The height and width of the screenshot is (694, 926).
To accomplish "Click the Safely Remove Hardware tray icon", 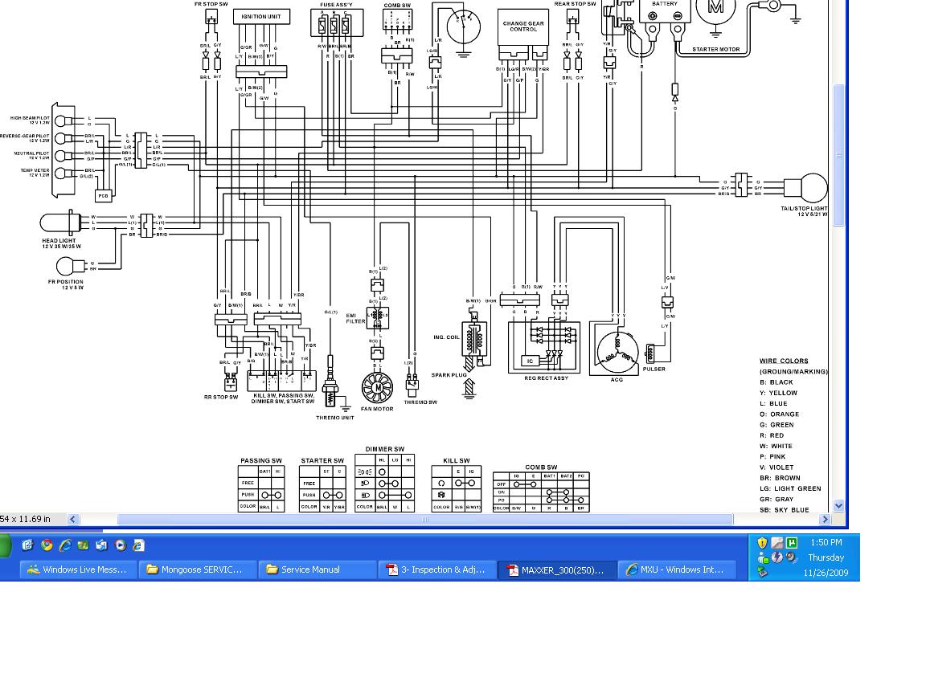I will click(762, 572).
